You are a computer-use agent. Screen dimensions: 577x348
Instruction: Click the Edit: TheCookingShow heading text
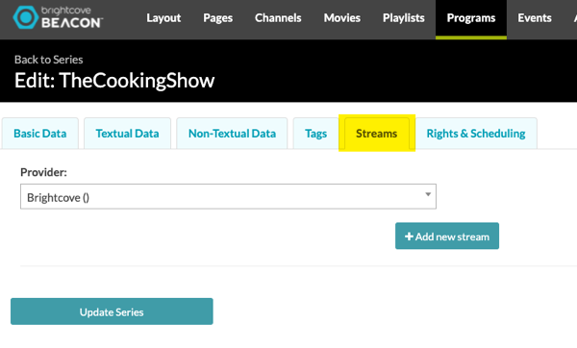[114, 80]
